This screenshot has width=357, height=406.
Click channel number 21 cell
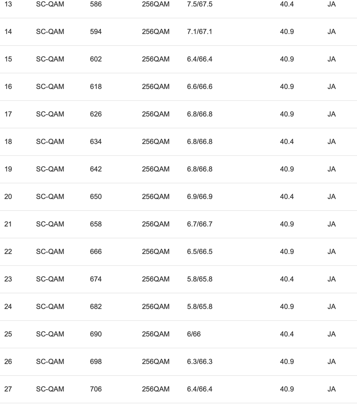click(8, 224)
